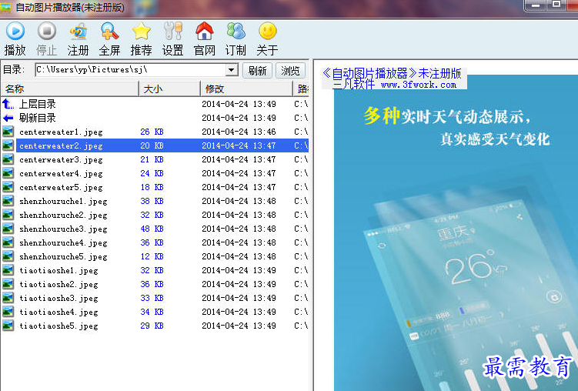
Task: Sort by the 名称 column header
Action: pos(70,89)
